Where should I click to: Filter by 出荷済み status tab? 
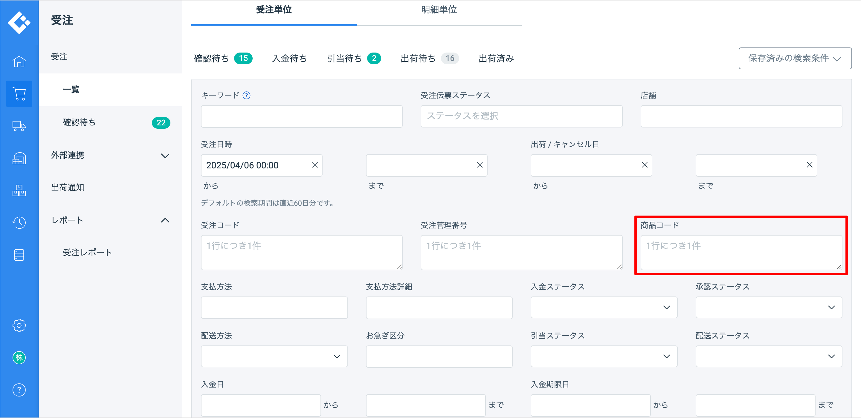(496, 59)
